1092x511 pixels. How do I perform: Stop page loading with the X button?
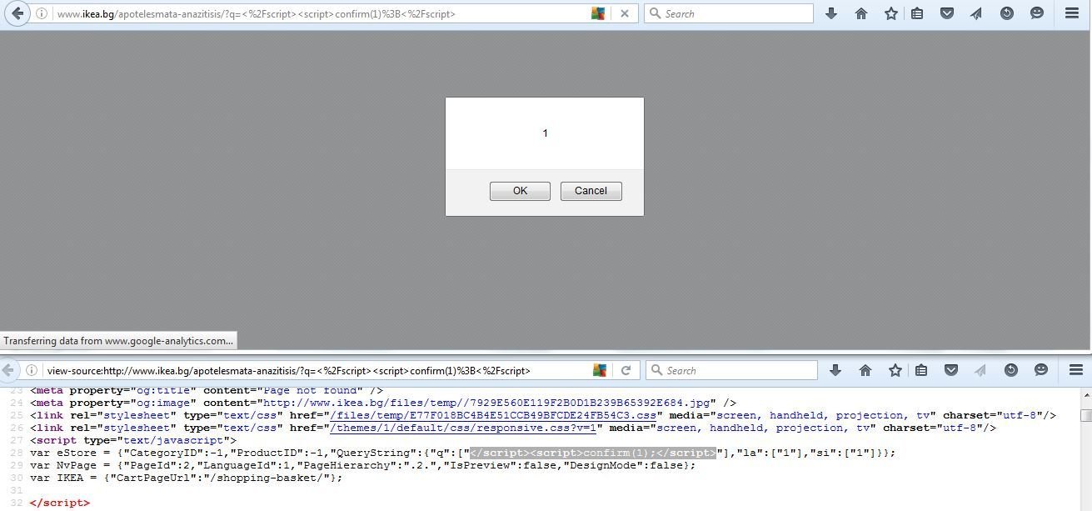[x=625, y=13]
